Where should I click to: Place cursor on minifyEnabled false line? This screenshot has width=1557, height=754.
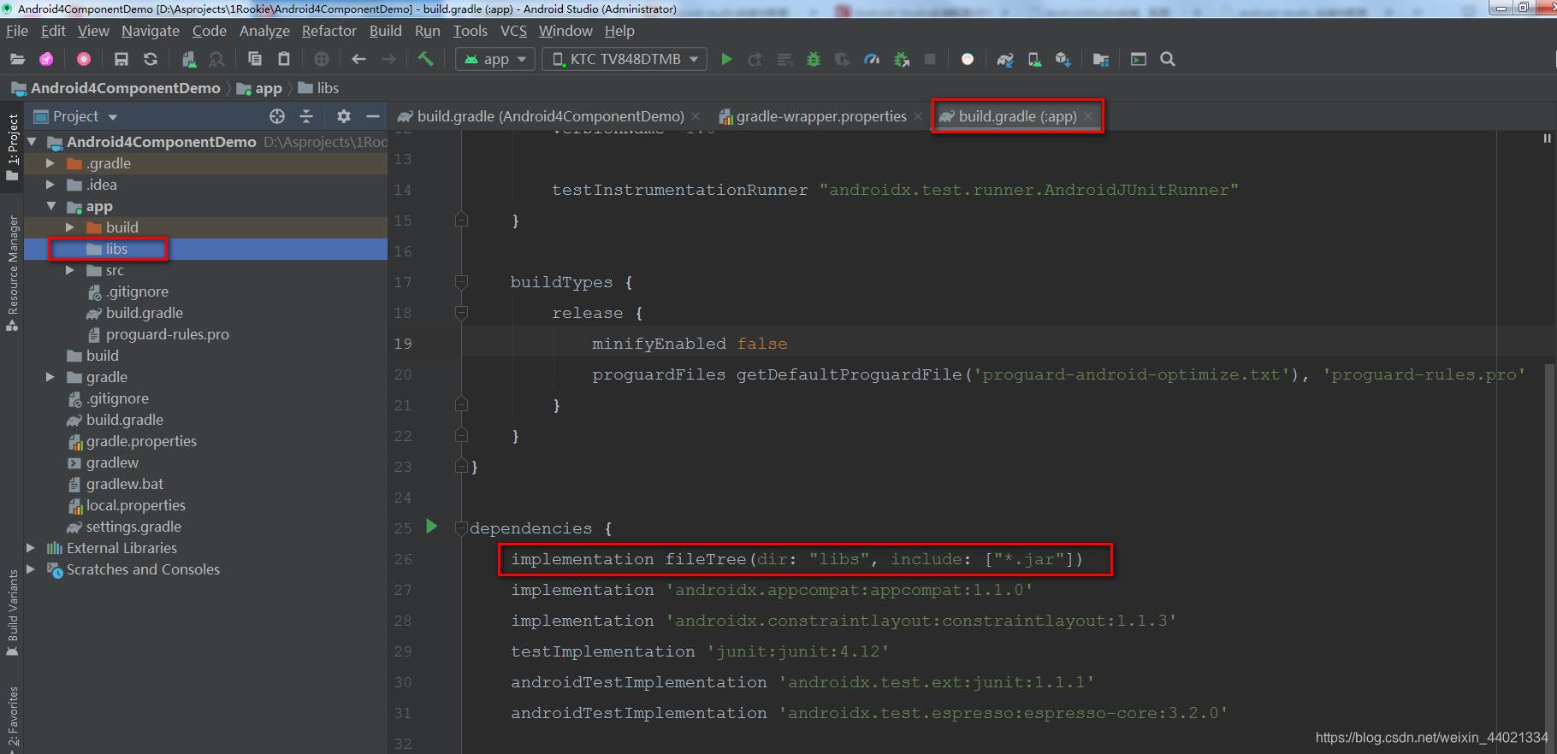click(690, 344)
